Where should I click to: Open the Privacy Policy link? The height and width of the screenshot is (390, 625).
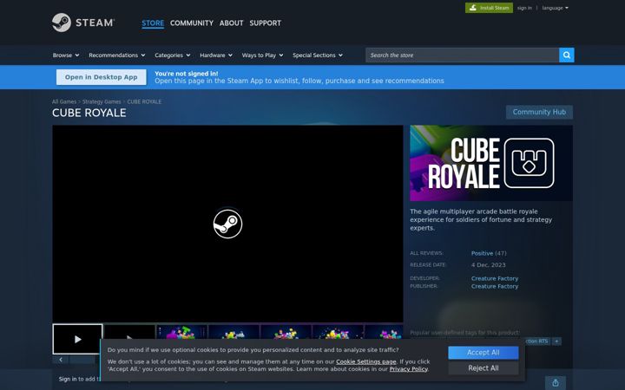pyautogui.click(x=408, y=369)
